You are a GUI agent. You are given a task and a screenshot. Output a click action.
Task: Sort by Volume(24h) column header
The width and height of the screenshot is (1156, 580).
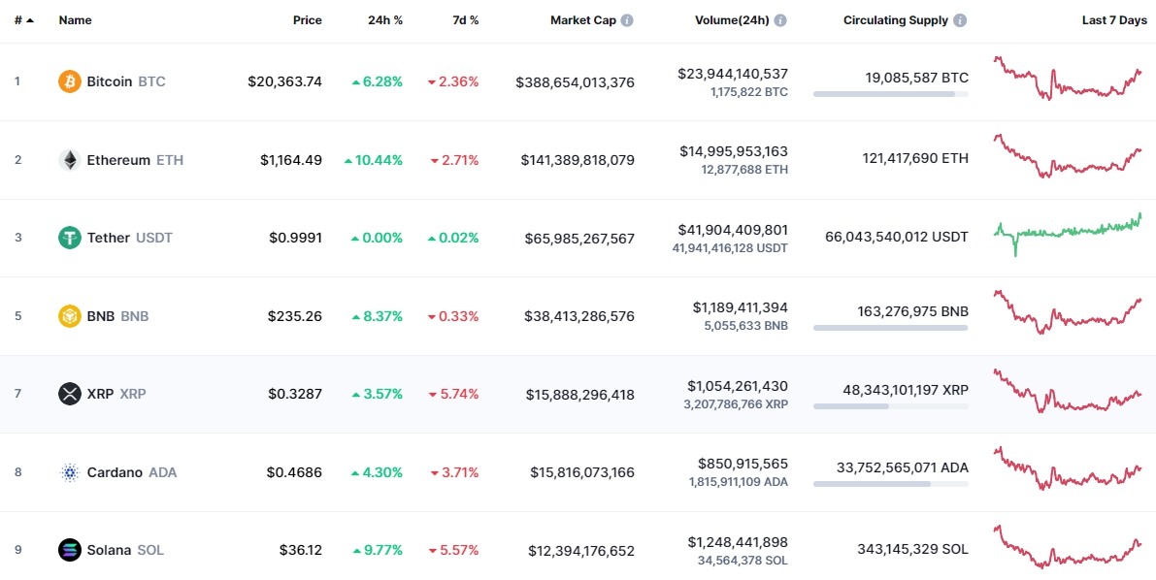[732, 20]
